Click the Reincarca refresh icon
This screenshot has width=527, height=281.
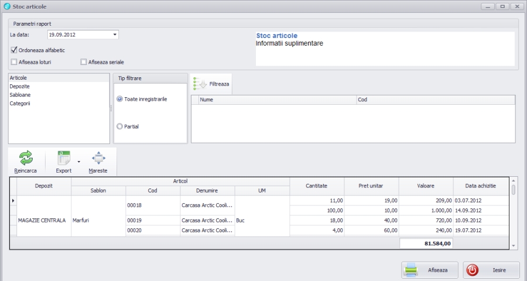point(26,157)
